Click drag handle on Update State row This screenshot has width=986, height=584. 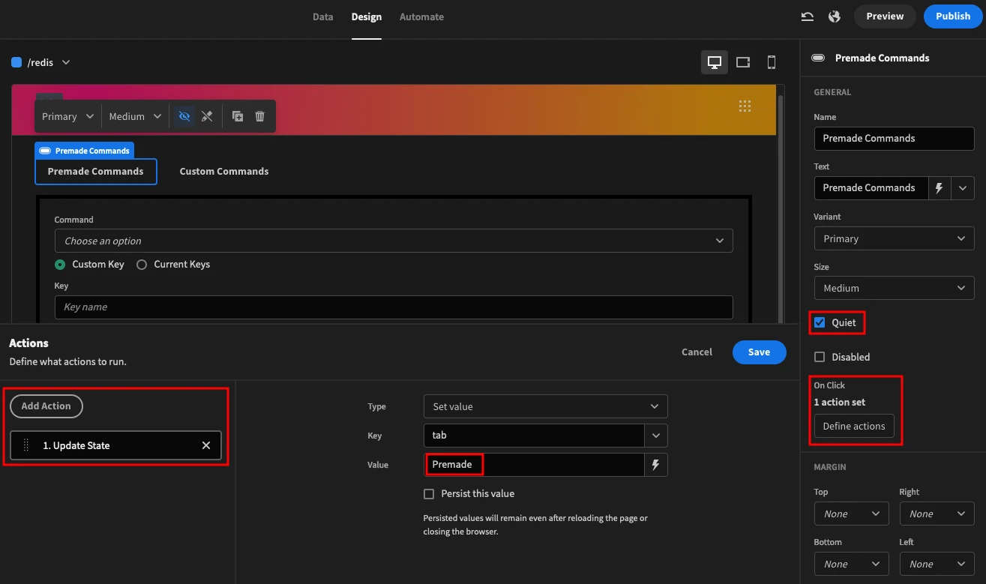coord(26,445)
